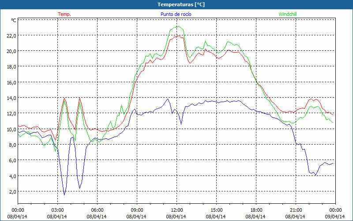Click the "Temperaturas [°C]" chart title
This screenshot has height=221, width=353.
point(181,4)
